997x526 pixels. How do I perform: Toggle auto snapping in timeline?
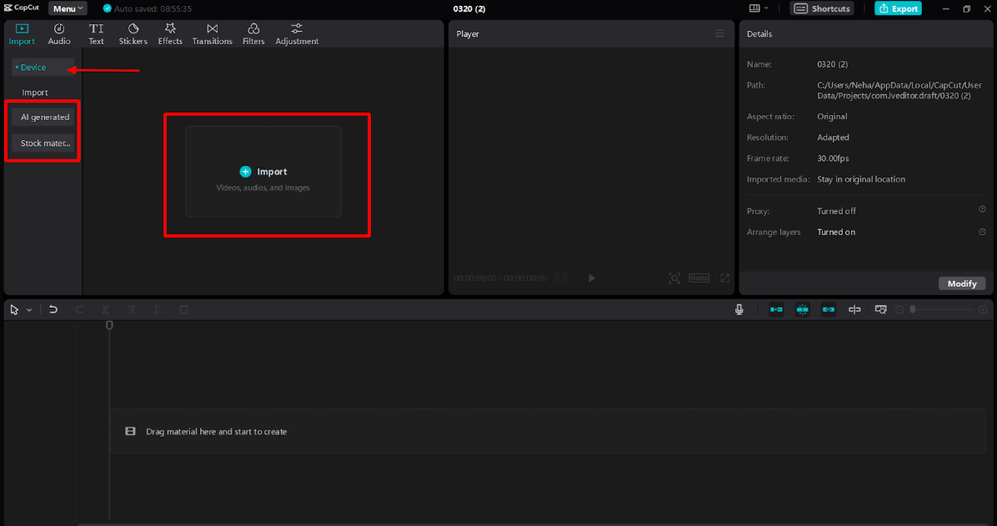(x=803, y=310)
